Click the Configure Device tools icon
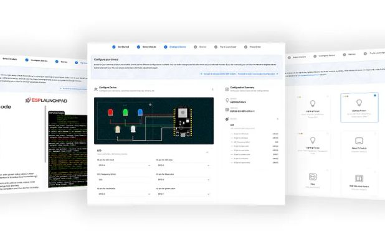 point(96,89)
